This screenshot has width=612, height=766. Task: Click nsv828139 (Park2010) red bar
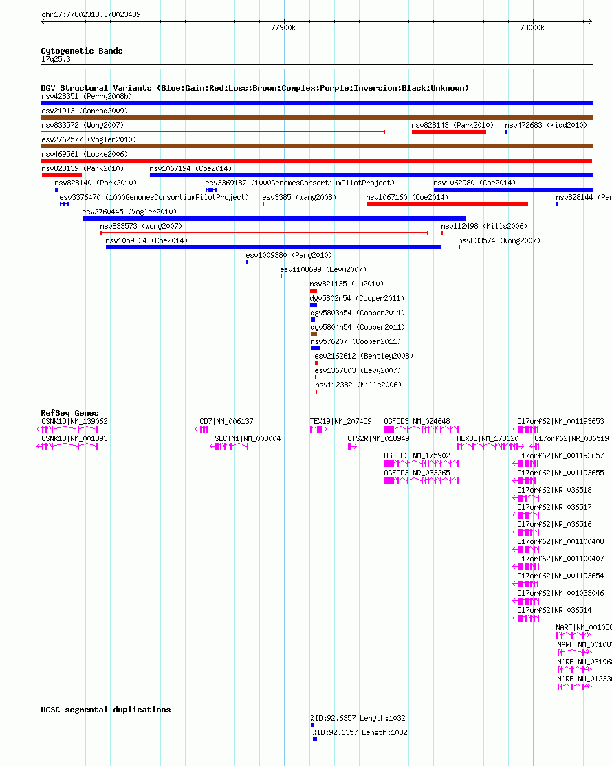point(62,175)
